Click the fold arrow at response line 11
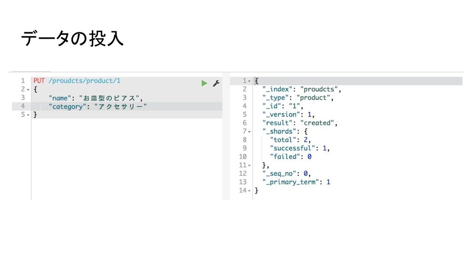The height and width of the screenshot is (265, 472). pyautogui.click(x=249, y=166)
